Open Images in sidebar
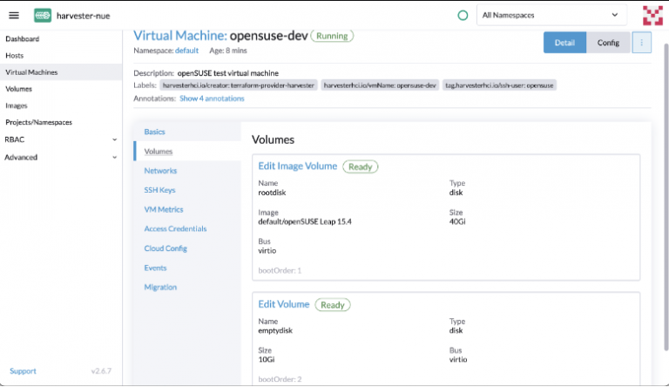This screenshot has height=387, width=669. tap(17, 105)
